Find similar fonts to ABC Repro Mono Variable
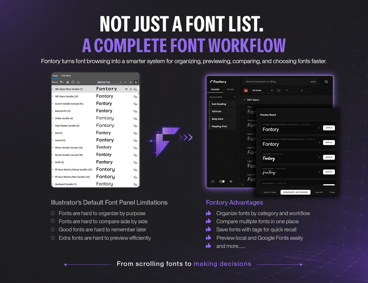The width and height of the screenshot is (368, 283). click(126, 89)
